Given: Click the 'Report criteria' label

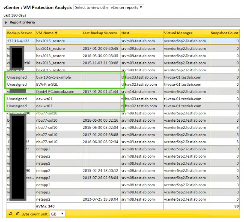Looking at the screenshot, I should (x=22, y=22).
